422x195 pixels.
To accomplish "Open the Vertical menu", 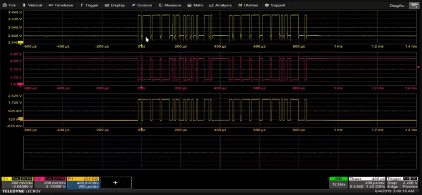I will pyautogui.click(x=32, y=5).
